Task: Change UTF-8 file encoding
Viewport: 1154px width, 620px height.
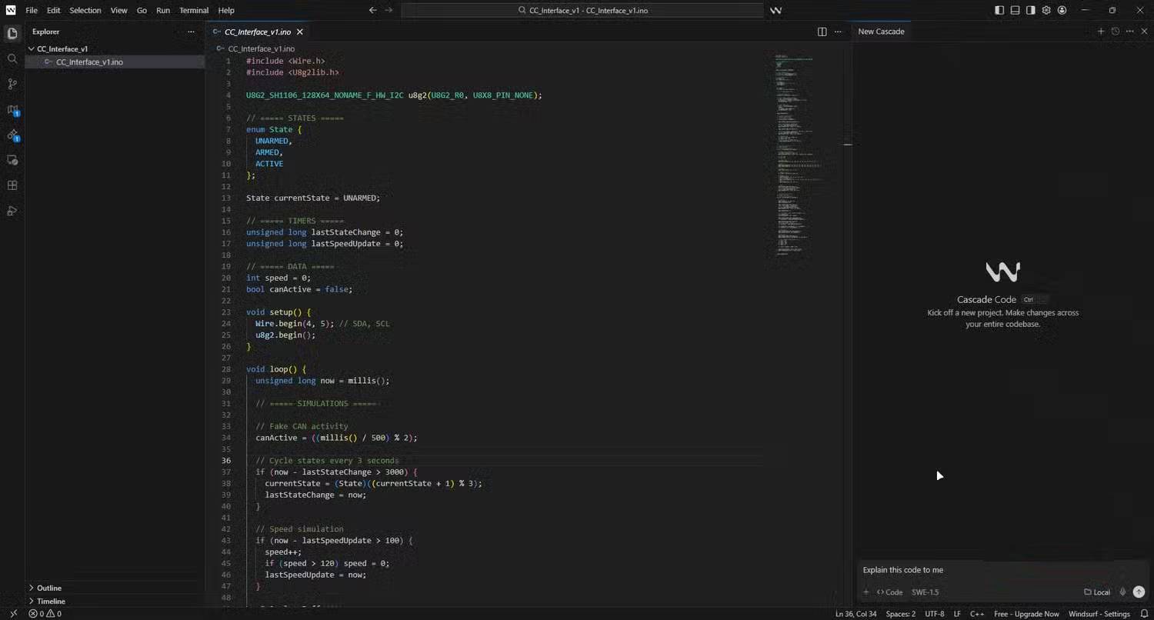Action: click(934, 614)
